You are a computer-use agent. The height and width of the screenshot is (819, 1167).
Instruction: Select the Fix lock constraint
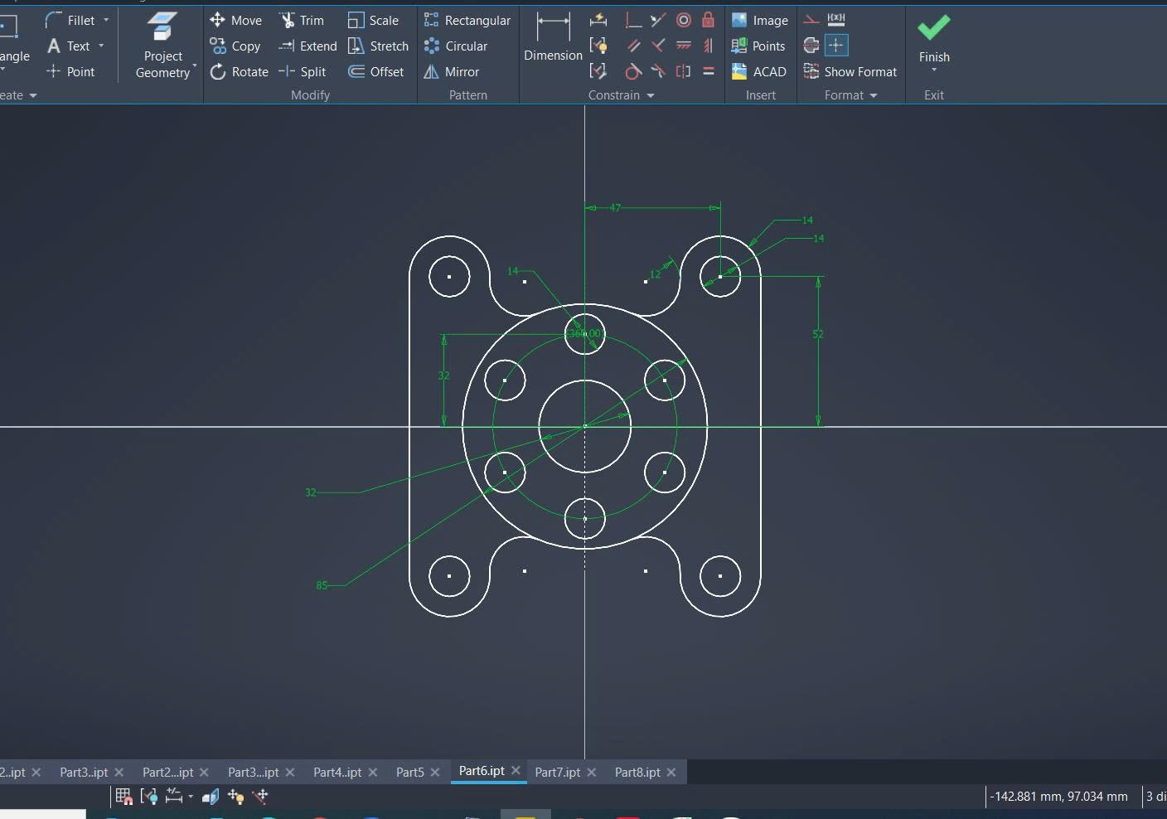[708, 20]
